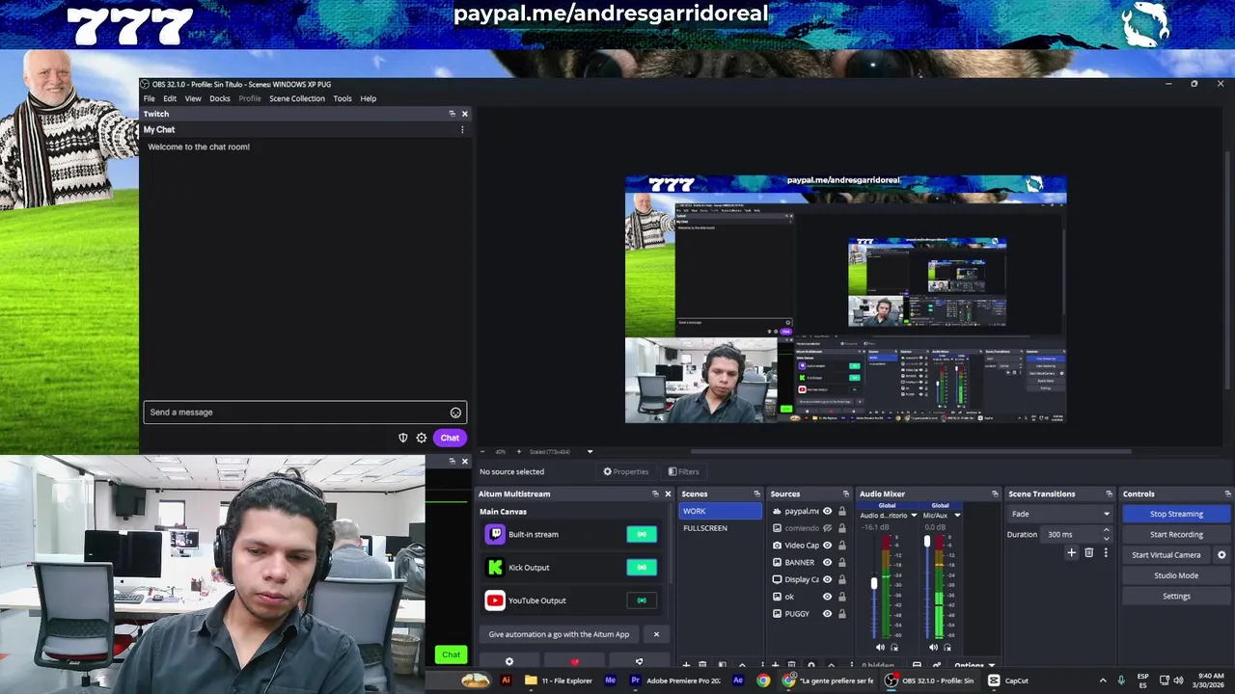Hide the Display Capture source
The image size is (1235, 694).
(827, 579)
